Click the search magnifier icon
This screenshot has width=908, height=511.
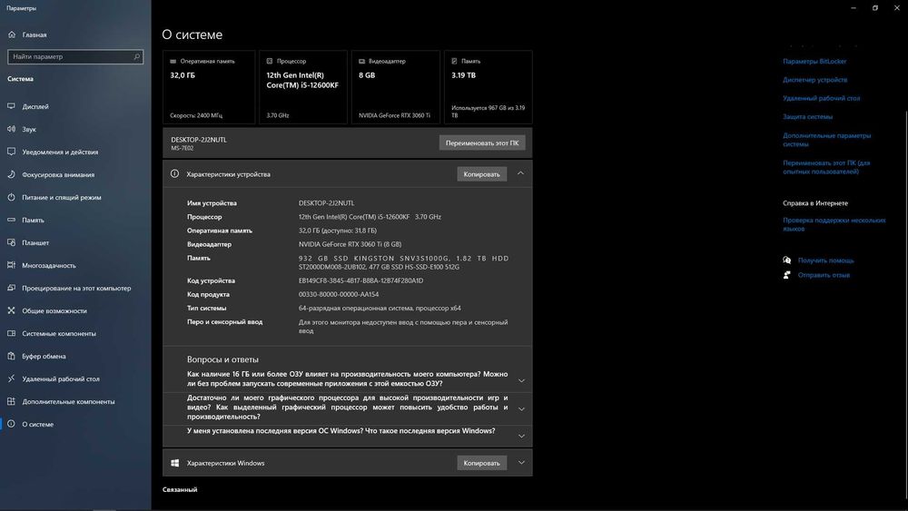137,56
